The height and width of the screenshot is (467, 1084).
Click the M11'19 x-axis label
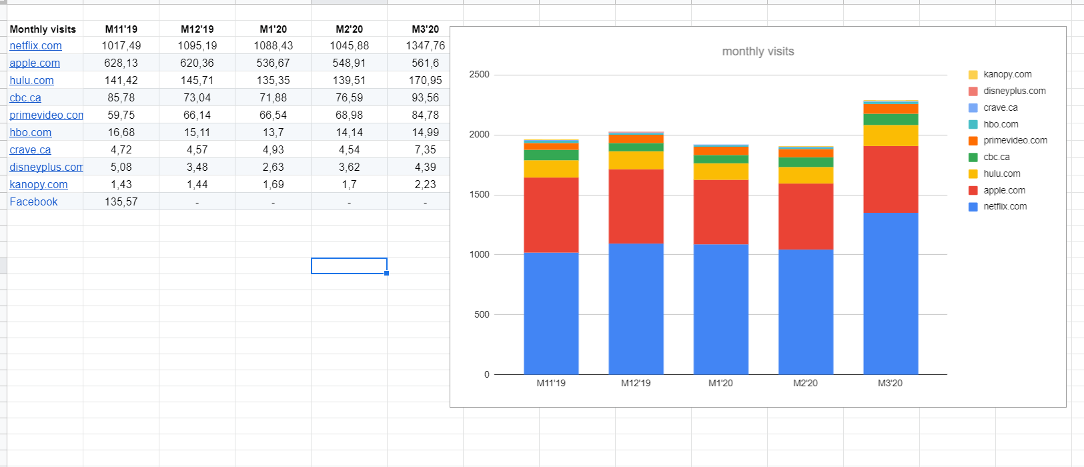point(551,383)
